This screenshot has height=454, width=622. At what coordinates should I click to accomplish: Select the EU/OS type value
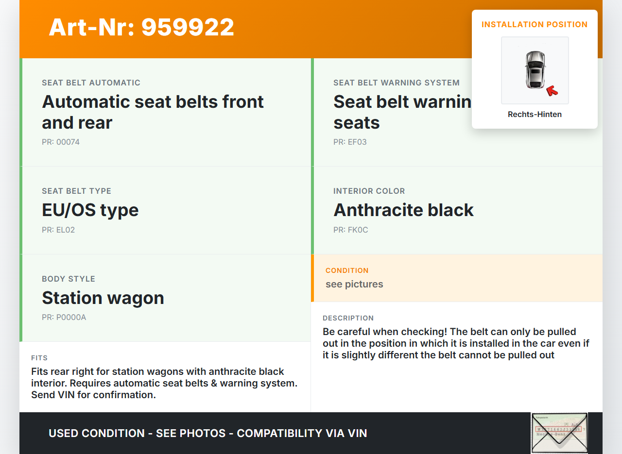(x=90, y=210)
